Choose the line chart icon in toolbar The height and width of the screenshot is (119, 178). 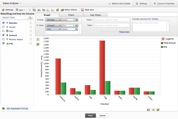coord(53,10)
